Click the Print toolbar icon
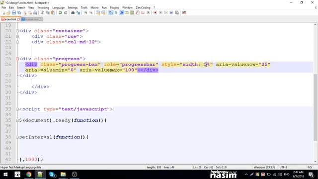Viewport: 318px width, 179px height. coord(35,12)
